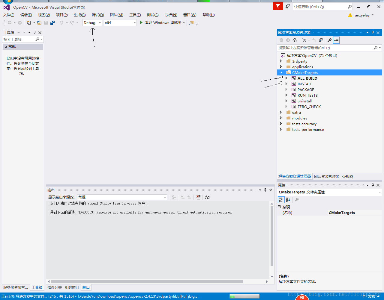
Task: Select the ZERO_CHECK project in tree
Action: pyautogui.click(x=309, y=107)
